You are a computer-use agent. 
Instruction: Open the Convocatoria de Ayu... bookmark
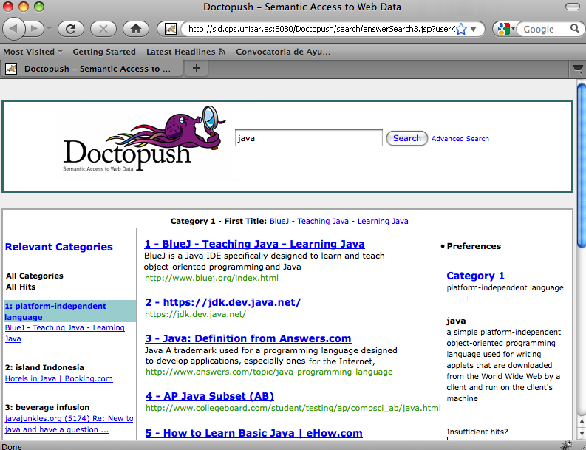tap(283, 52)
